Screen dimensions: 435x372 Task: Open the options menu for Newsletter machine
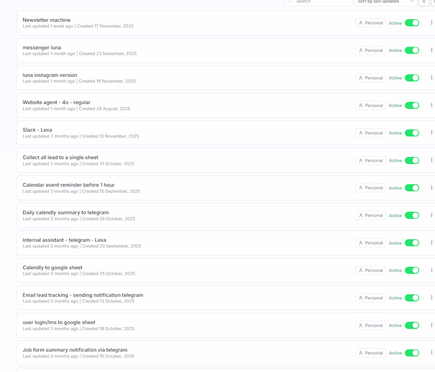coord(431,23)
